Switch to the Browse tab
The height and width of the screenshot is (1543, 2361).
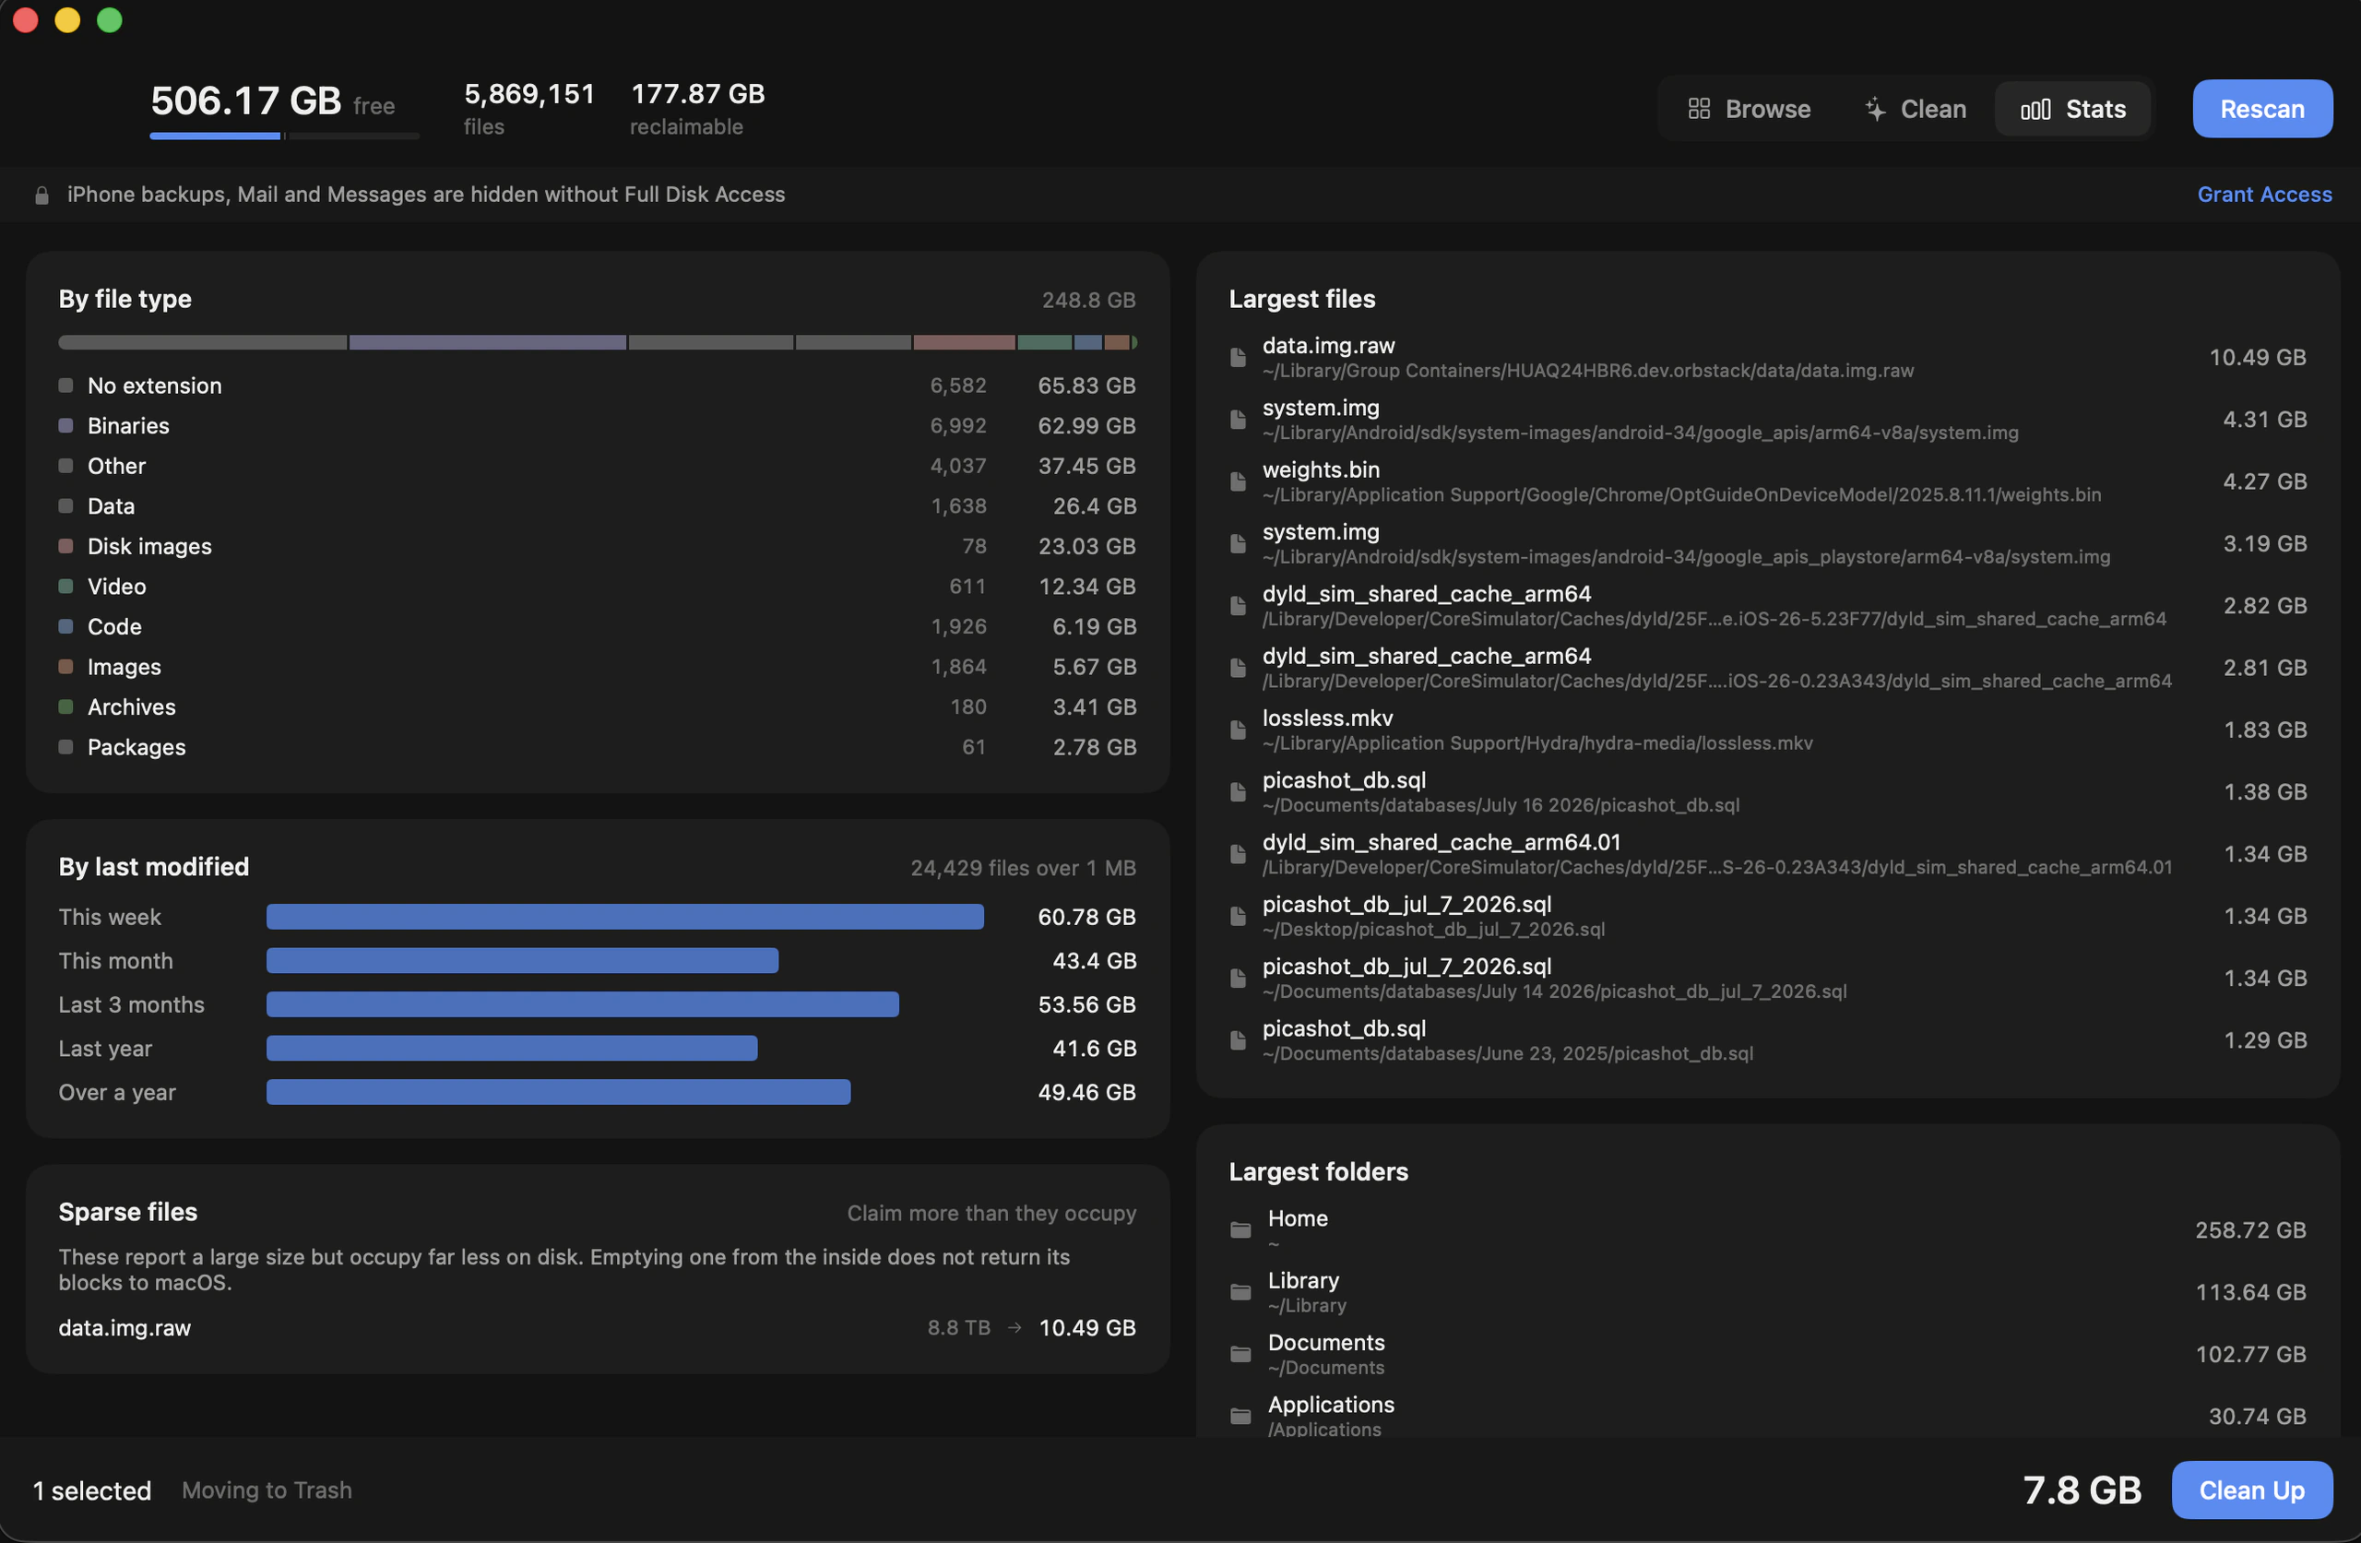click(1749, 109)
